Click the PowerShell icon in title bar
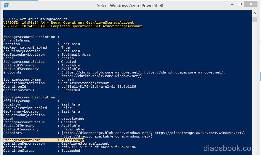This screenshot has height=155, width=261. coord(6,5)
